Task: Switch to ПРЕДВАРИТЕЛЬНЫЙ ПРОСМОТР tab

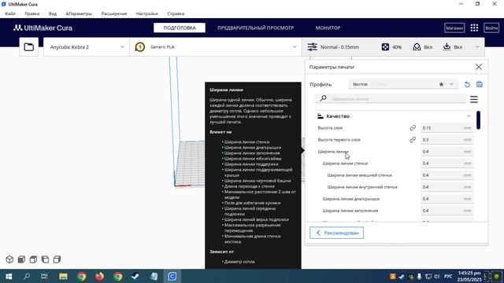Action: click(255, 28)
